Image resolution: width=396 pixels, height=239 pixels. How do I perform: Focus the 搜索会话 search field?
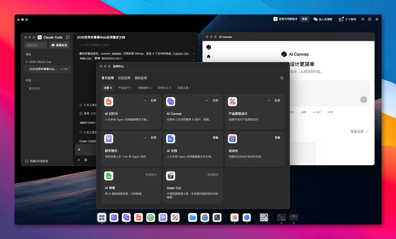click(x=36, y=45)
